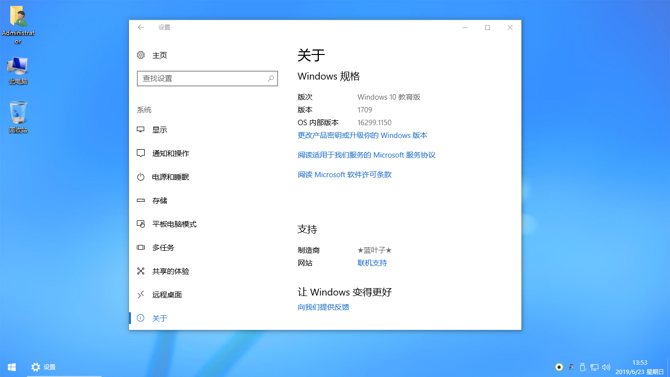
Task: Minimize the Settings window
Action: coord(465,27)
